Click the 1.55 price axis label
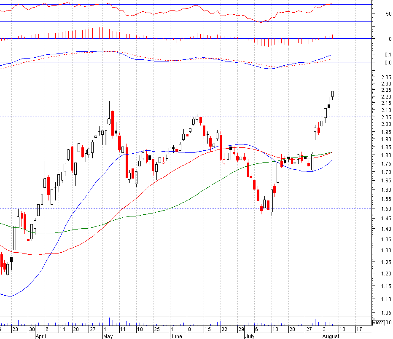Screen dimensions: 393x339 (x=386, y=199)
